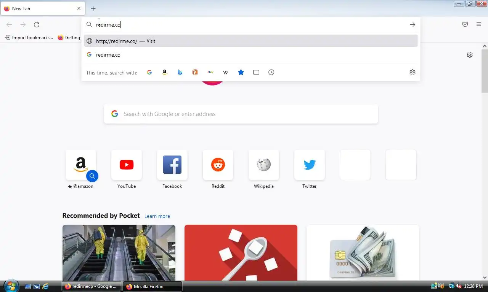Click the scrollbar down arrow

tap(485, 277)
